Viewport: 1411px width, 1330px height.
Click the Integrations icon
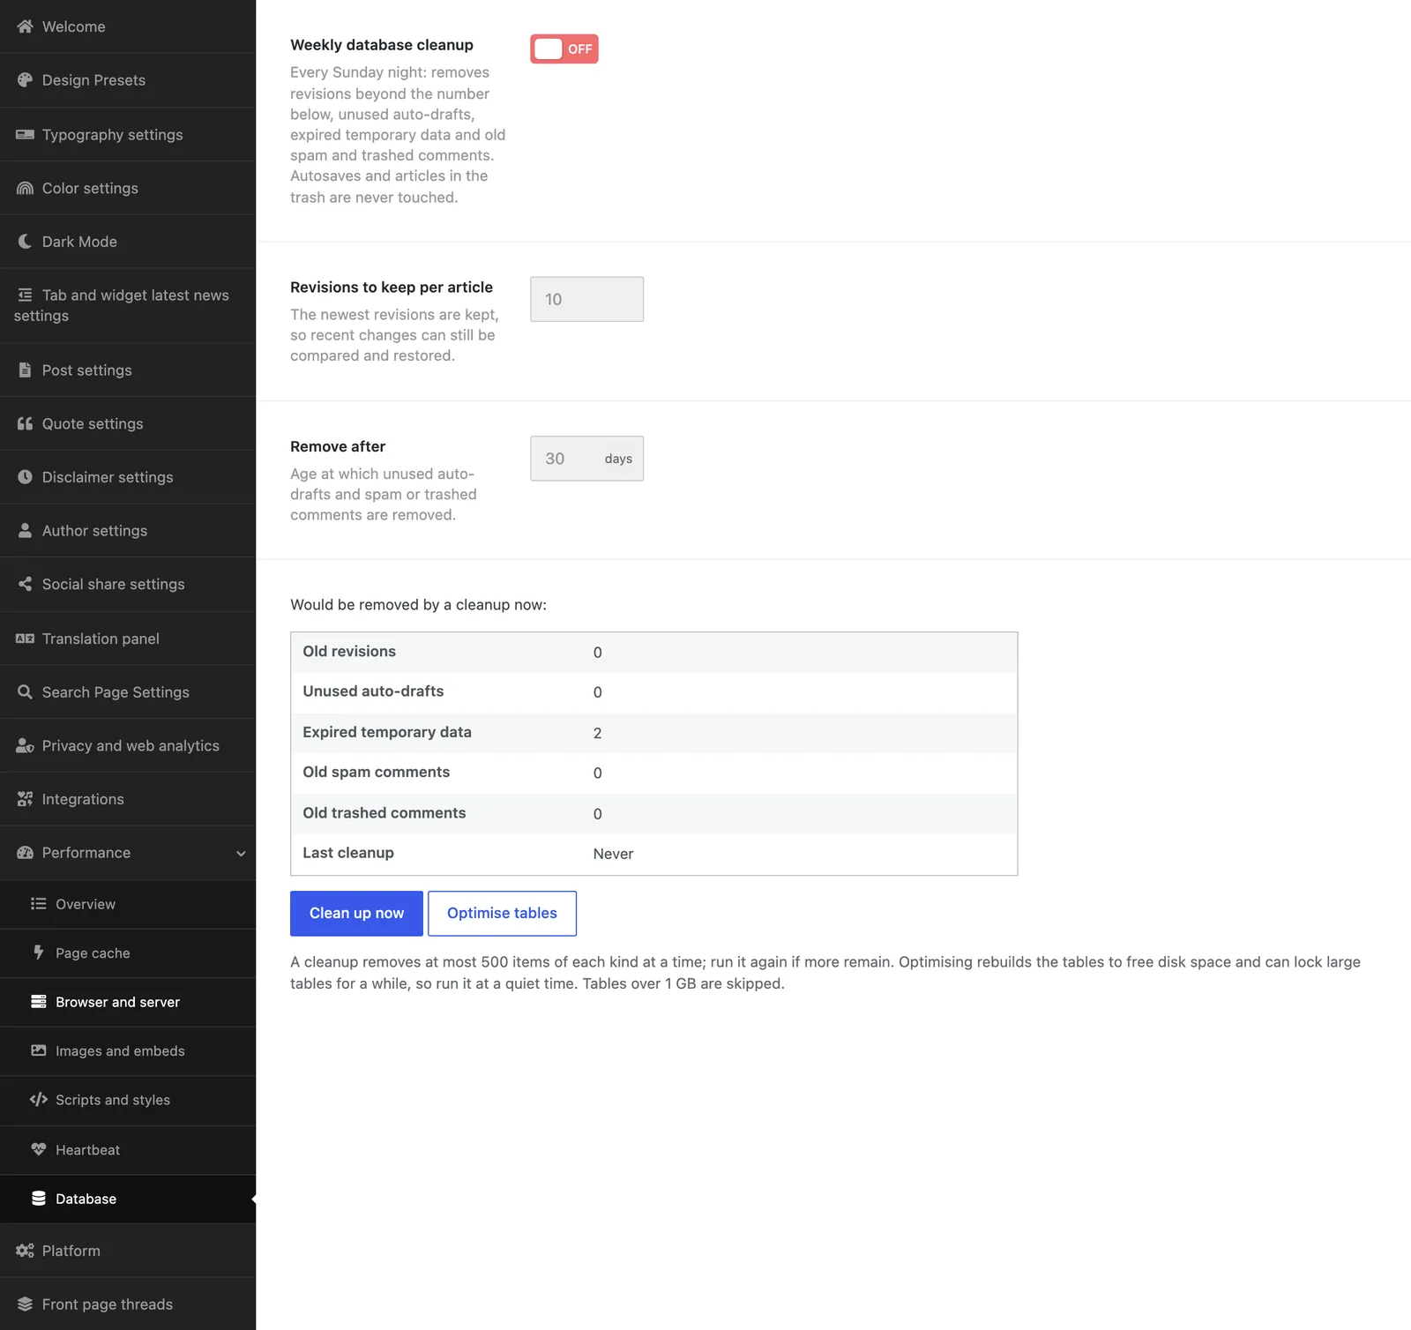pyautogui.click(x=25, y=800)
